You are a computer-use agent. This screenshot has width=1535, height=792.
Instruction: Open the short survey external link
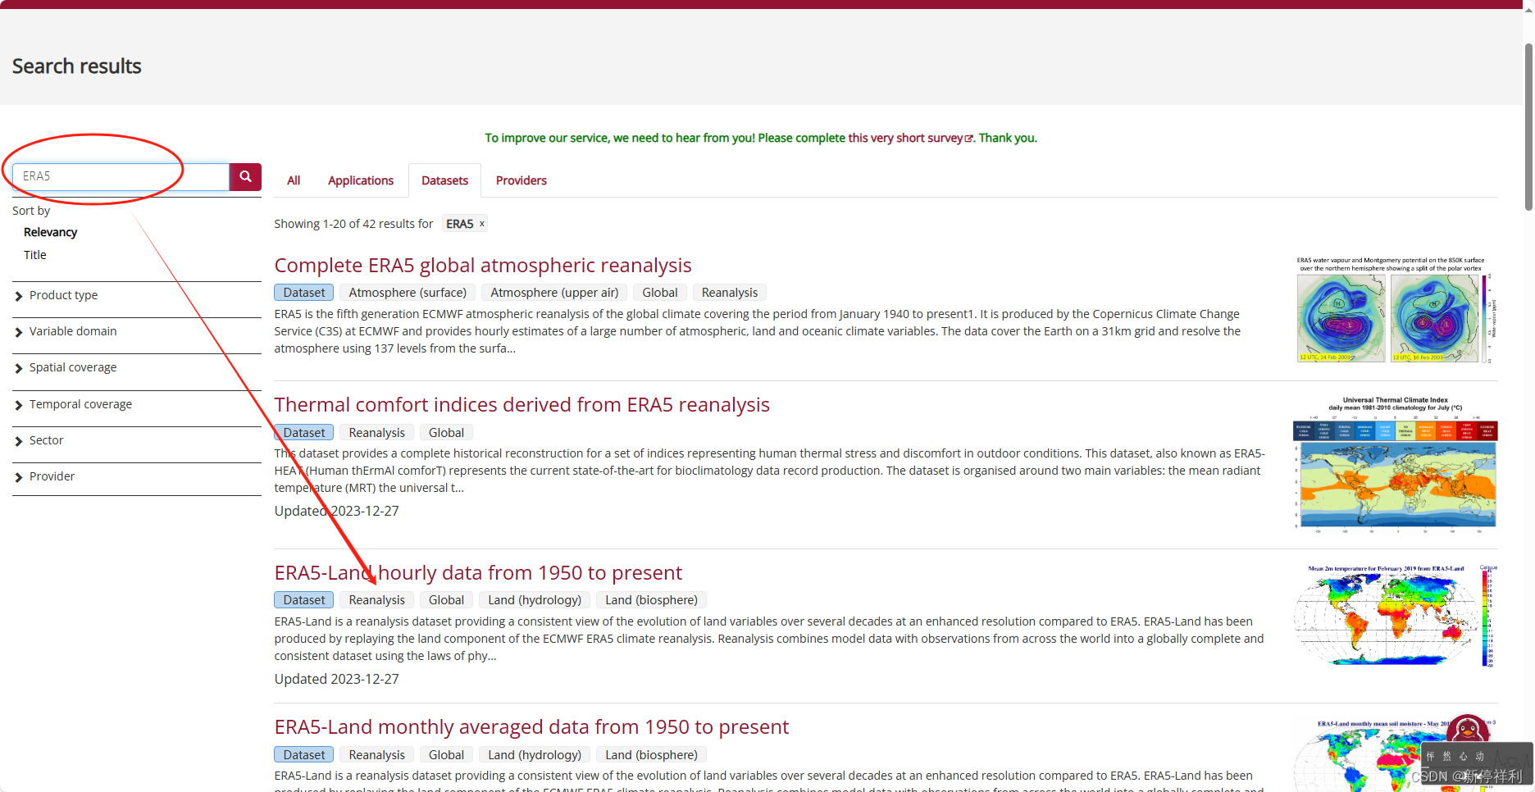point(910,138)
